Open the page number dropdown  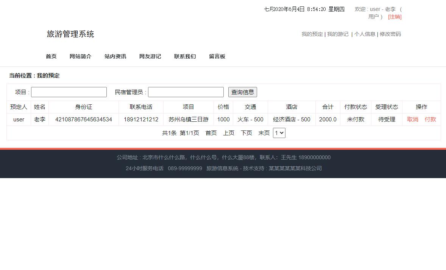tap(279, 133)
